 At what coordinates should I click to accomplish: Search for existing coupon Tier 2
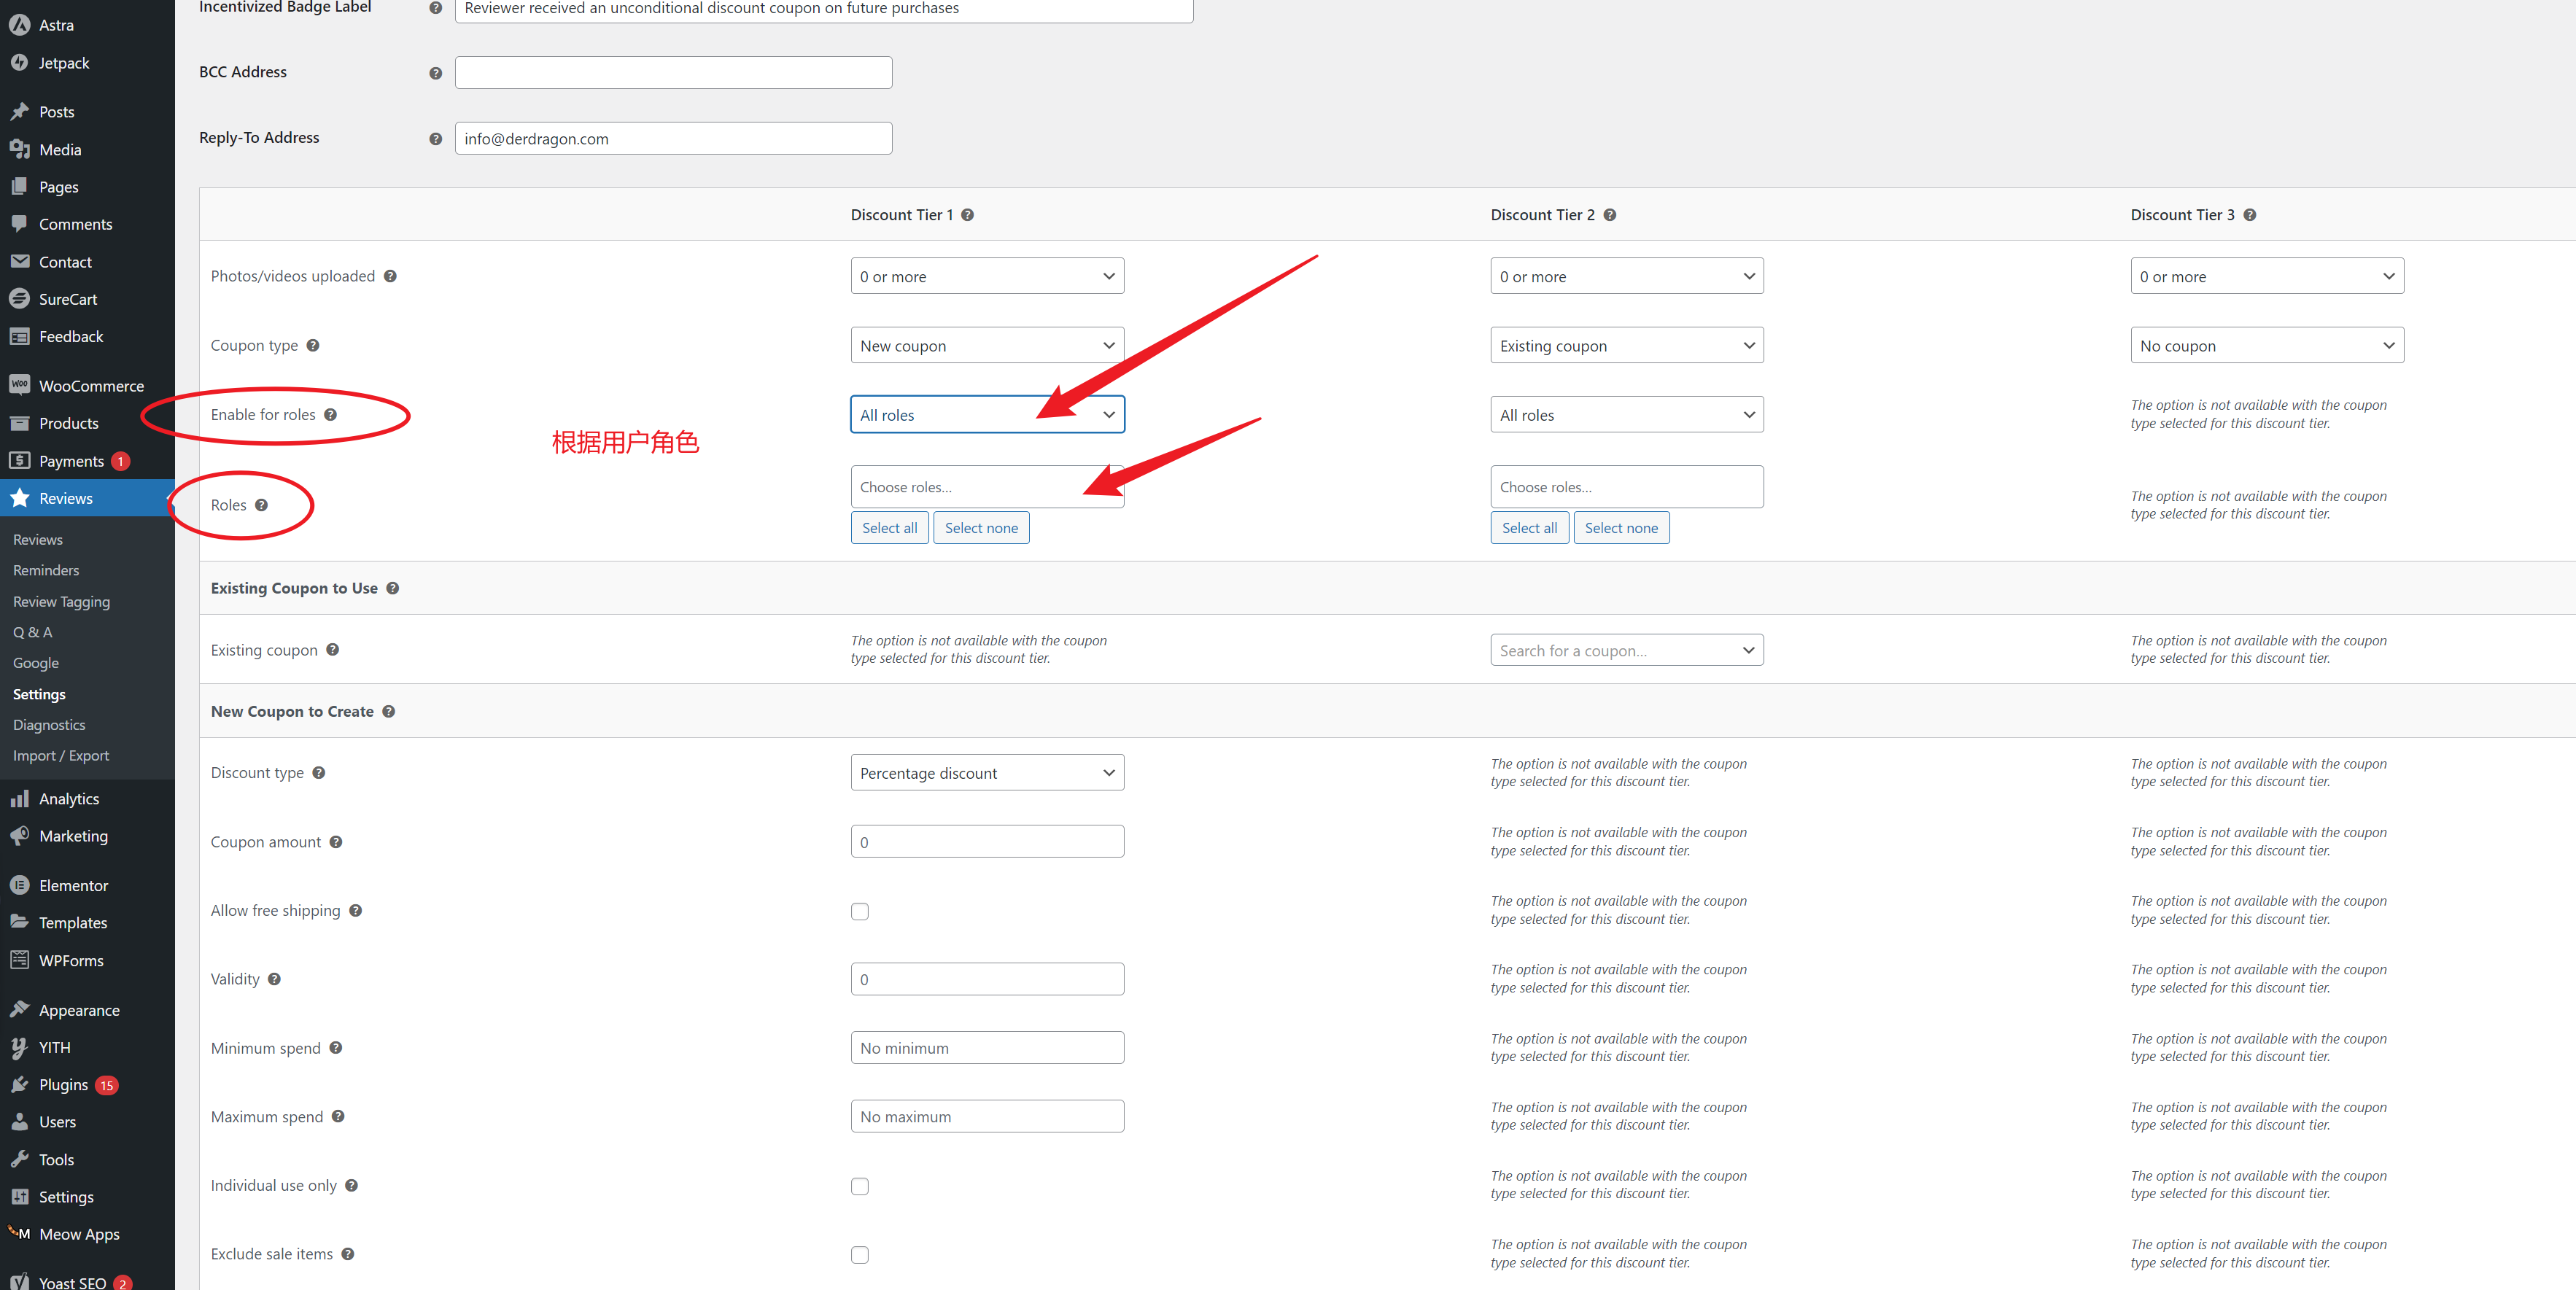pyautogui.click(x=1623, y=650)
